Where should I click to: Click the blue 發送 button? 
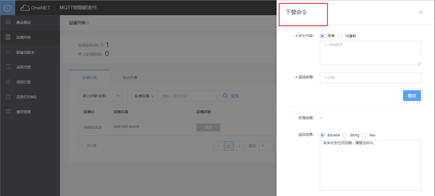[412, 96]
